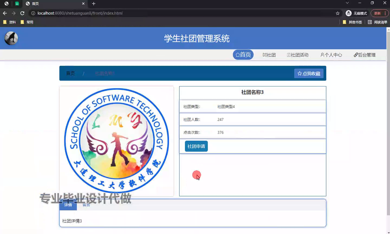Reload the page with the refresh icon

[x=22, y=13]
